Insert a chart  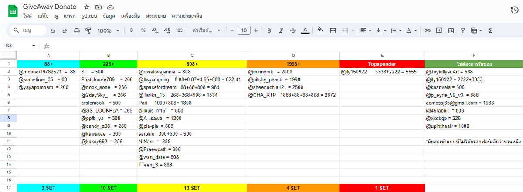click(x=451, y=30)
